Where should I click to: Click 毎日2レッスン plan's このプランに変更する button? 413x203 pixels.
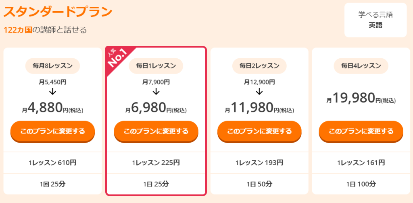(x=259, y=131)
